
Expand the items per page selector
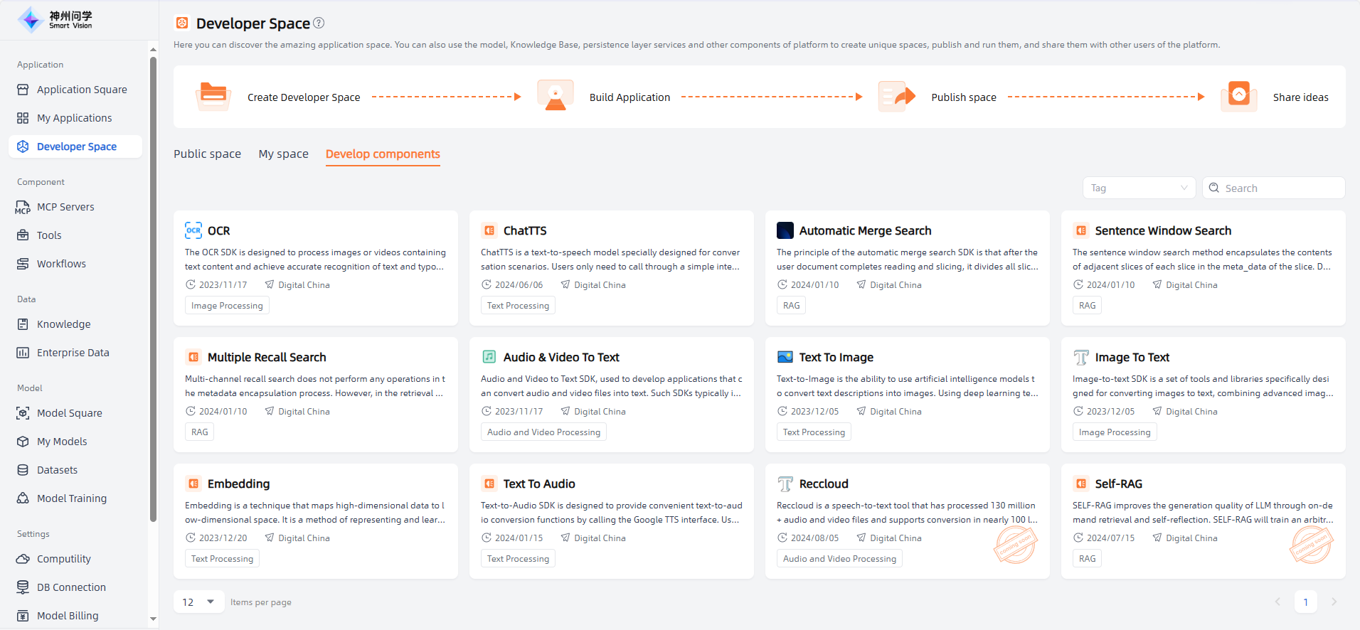pyautogui.click(x=198, y=602)
